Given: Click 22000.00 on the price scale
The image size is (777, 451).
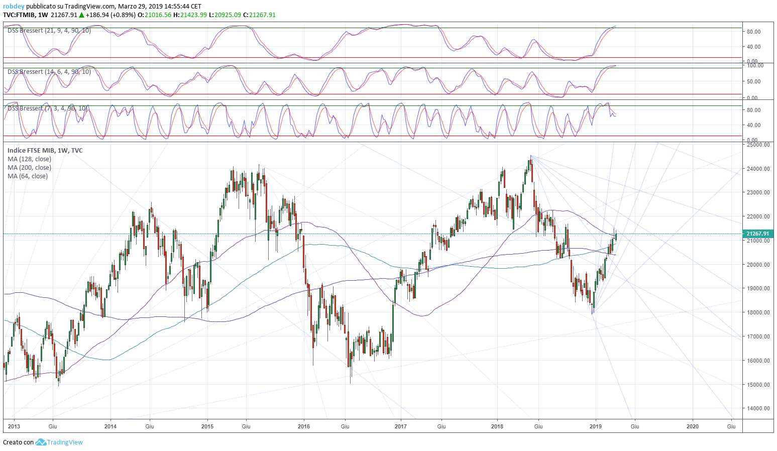Looking at the screenshot, I should 758,216.
